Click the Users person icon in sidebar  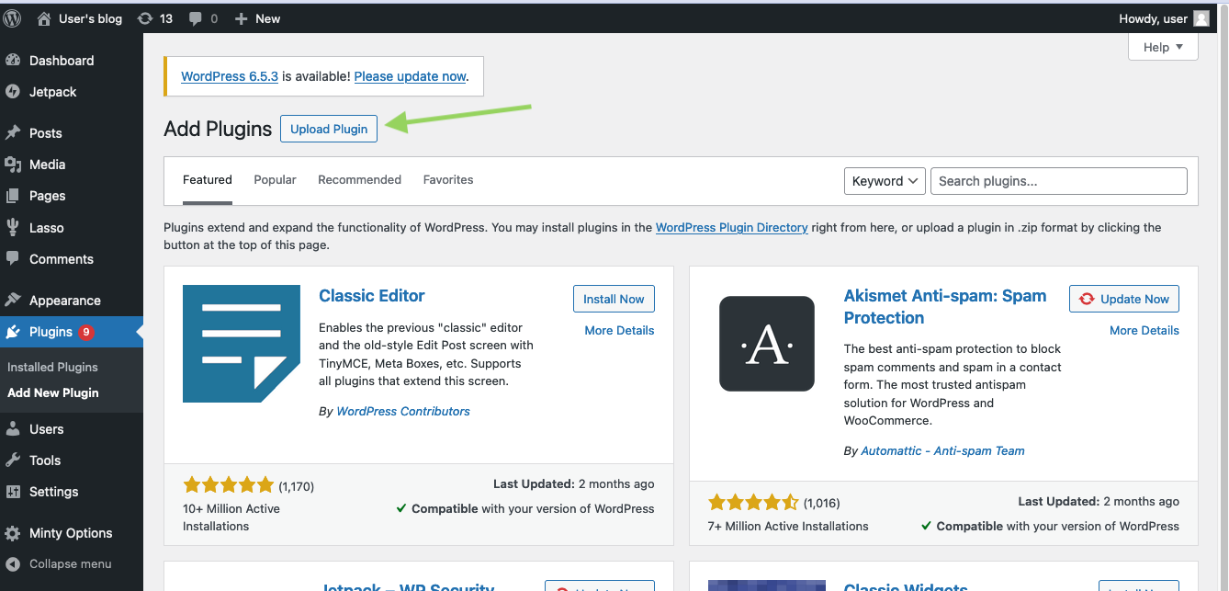13,429
